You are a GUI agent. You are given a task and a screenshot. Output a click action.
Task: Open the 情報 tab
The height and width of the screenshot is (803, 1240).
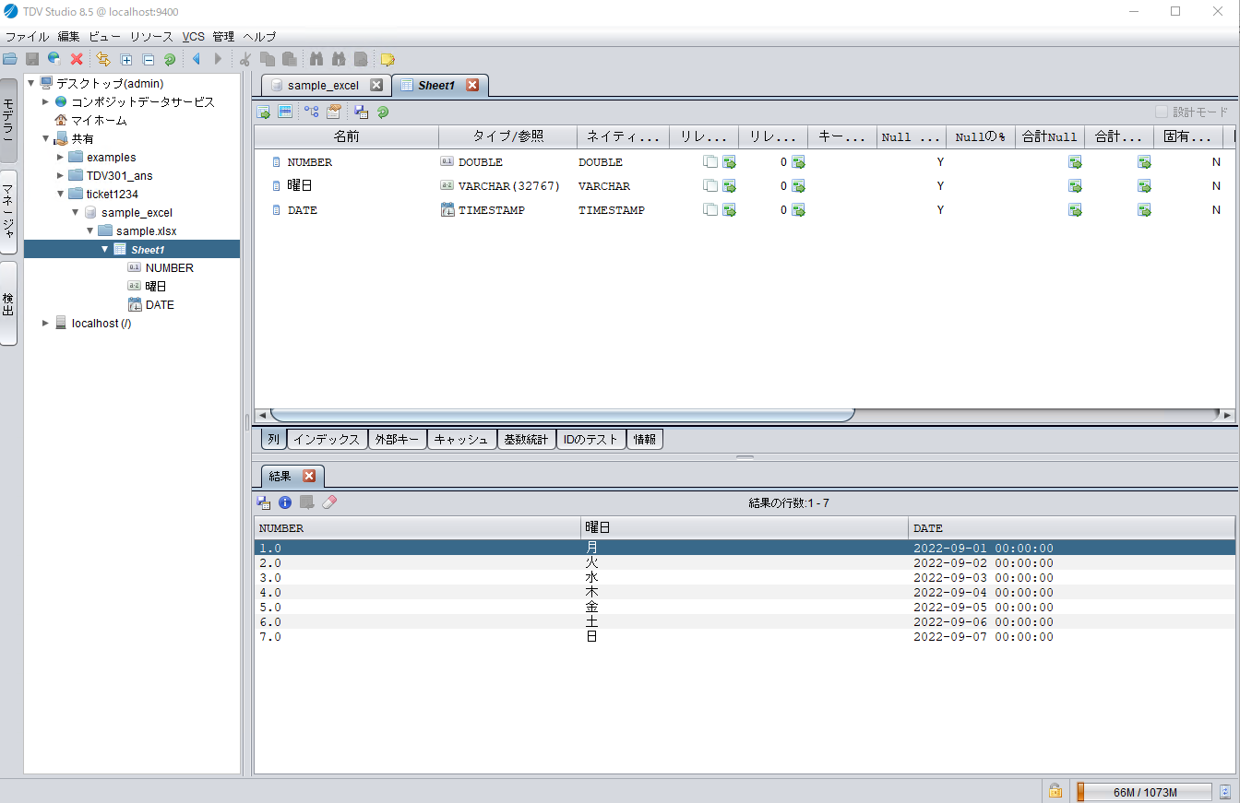click(644, 440)
